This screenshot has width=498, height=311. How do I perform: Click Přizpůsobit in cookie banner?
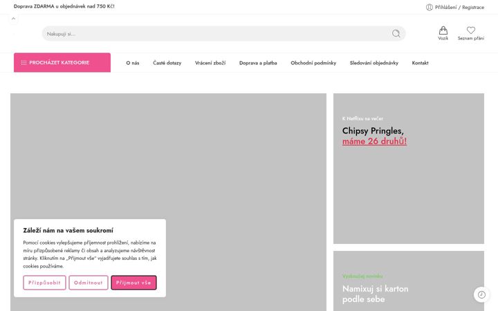pos(44,283)
